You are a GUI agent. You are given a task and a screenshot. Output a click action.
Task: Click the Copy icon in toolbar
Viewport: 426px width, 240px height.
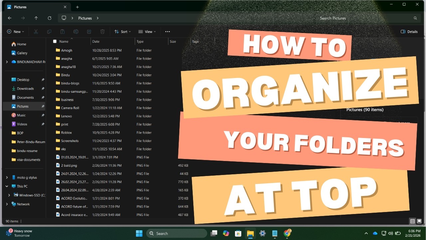(x=49, y=32)
